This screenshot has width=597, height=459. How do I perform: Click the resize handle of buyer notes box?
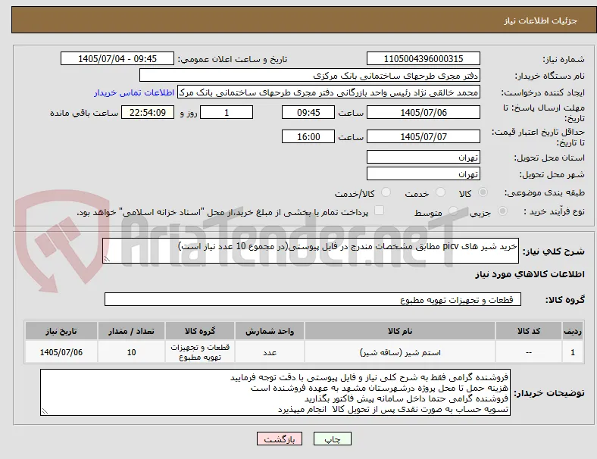tap(45, 411)
